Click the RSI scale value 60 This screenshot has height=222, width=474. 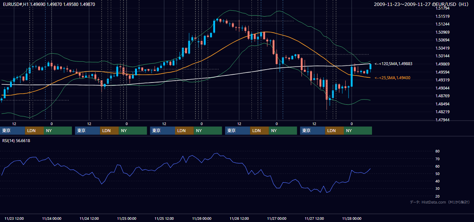click(437, 166)
